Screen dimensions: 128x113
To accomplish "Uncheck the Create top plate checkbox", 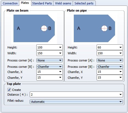I will pyautogui.click(x=9, y=90).
